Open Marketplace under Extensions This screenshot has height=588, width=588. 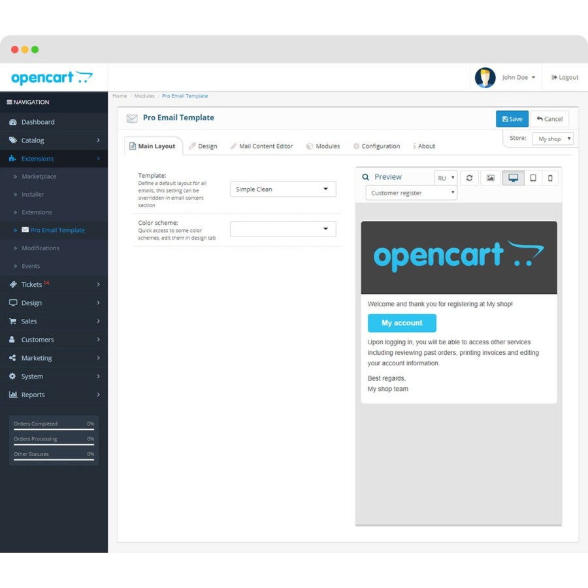coord(39,176)
